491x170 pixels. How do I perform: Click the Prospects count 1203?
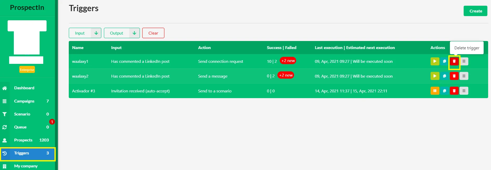pyautogui.click(x=44, y=140)
